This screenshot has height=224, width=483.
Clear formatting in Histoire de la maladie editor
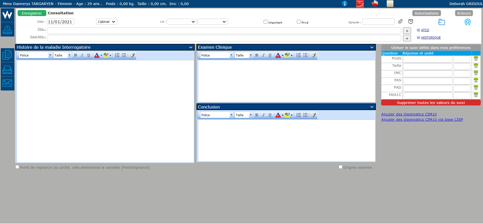tap(132, 55)
